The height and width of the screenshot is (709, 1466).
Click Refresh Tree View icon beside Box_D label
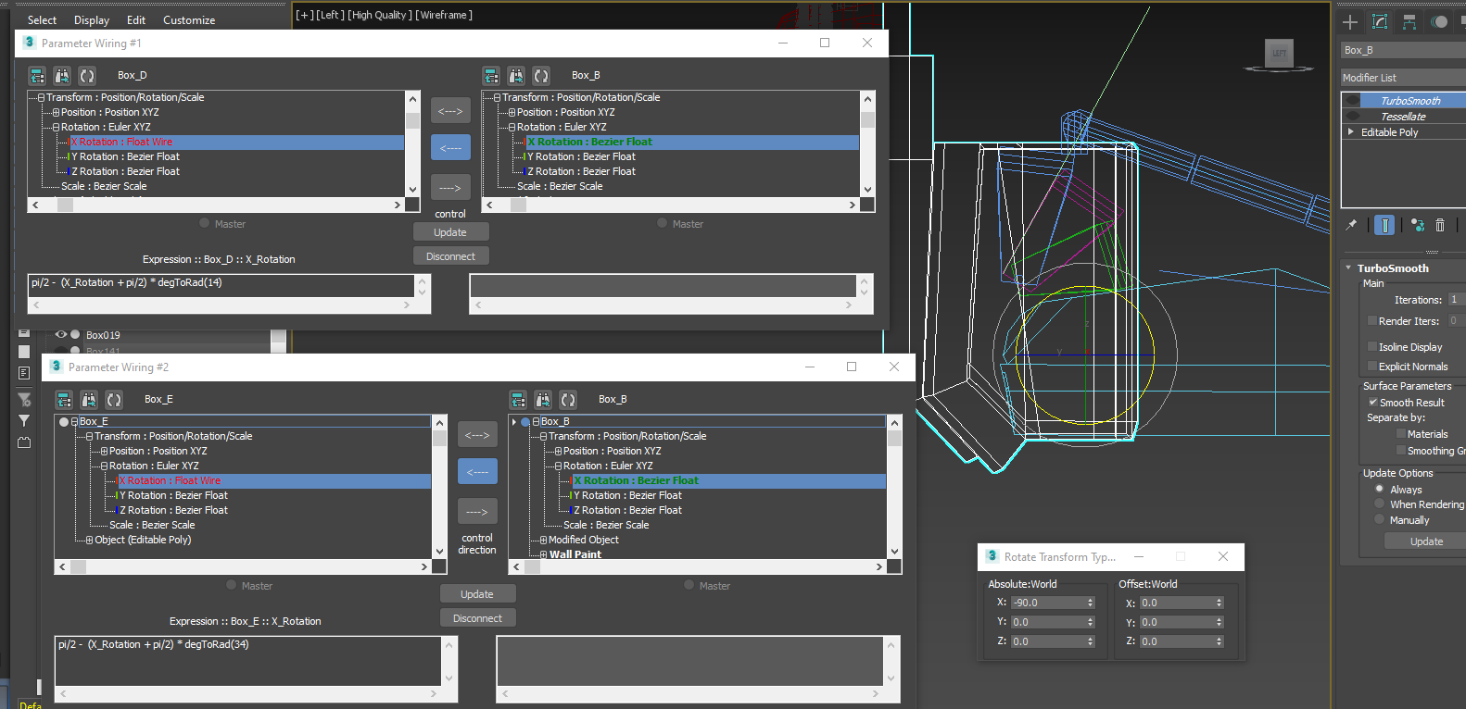tap(87, 76)
